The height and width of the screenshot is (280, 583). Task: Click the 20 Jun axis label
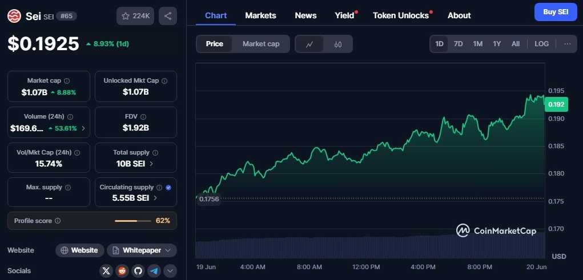pos(537,267)
